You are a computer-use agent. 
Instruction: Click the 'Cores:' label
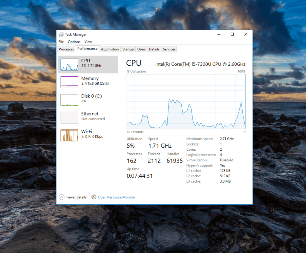191,149
